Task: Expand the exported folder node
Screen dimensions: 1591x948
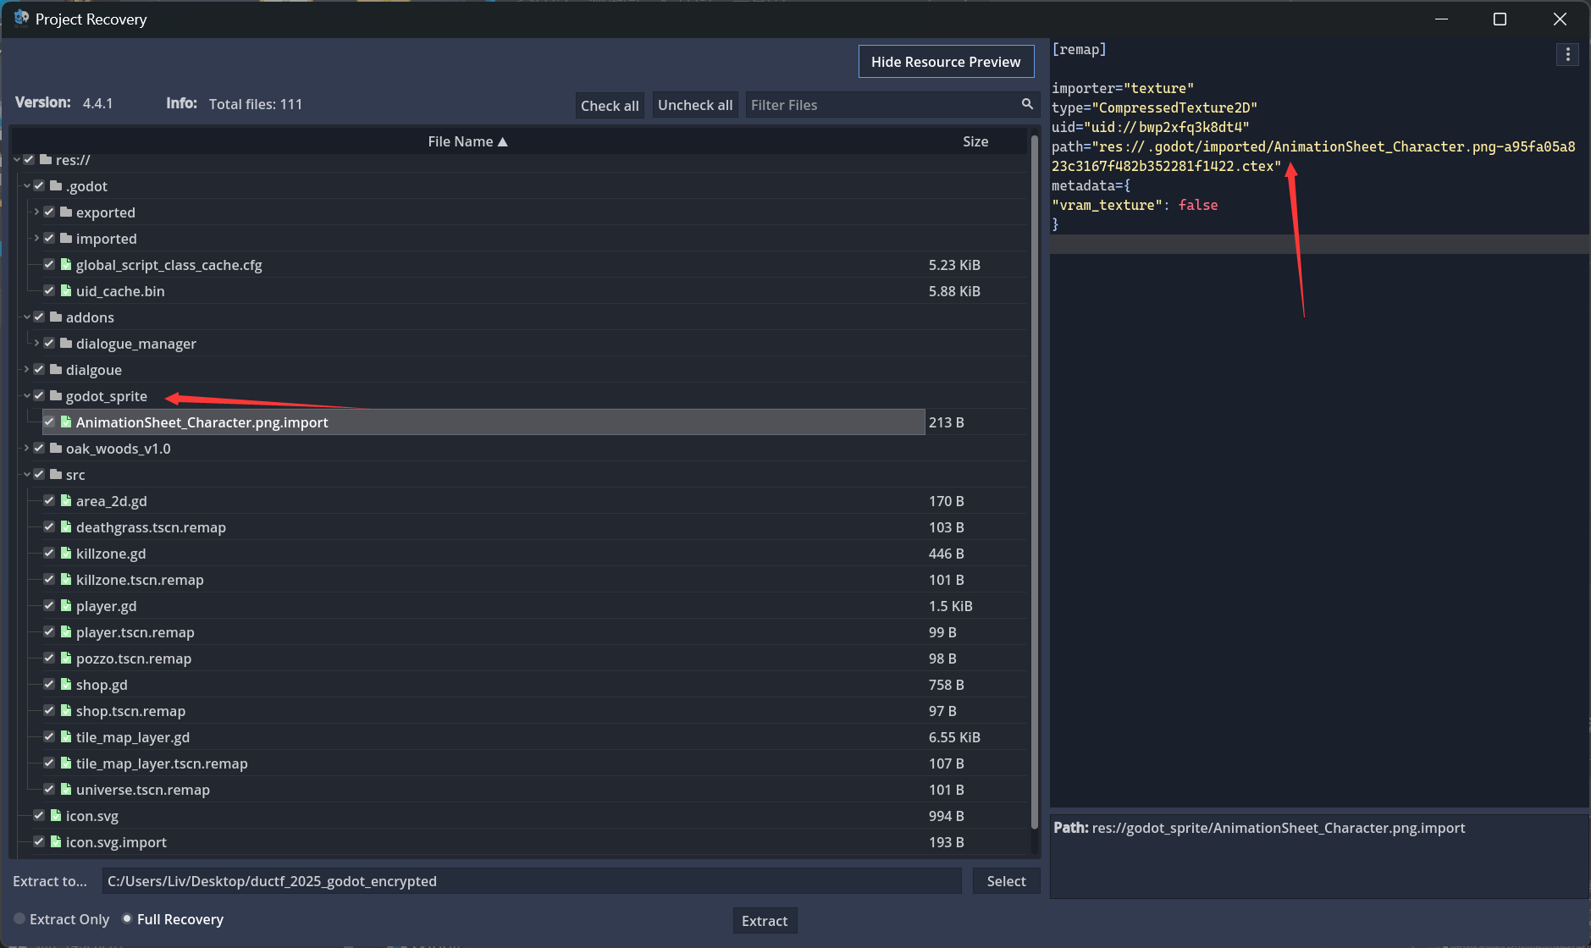Action: [x=36, y=212]
